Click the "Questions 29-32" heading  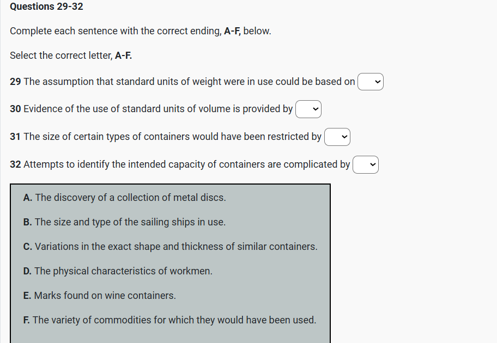pyautogui.click(x=46, y=7)
